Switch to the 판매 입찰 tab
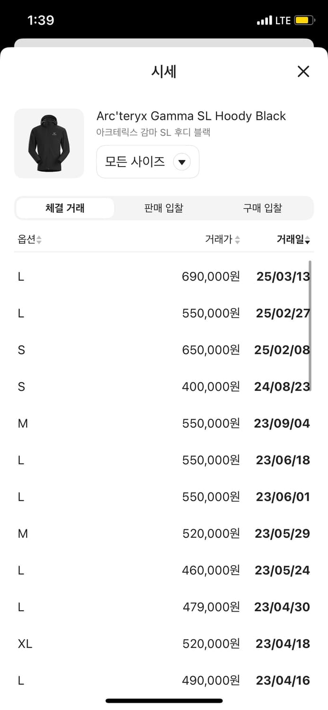This screenshot has width=328, height=710. click(x=164, y=208)
